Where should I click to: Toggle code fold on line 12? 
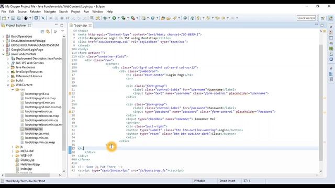click(x=76, y=56)
